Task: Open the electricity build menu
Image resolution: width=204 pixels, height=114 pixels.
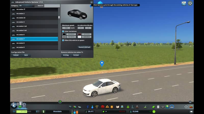Action: pos(88,107)
